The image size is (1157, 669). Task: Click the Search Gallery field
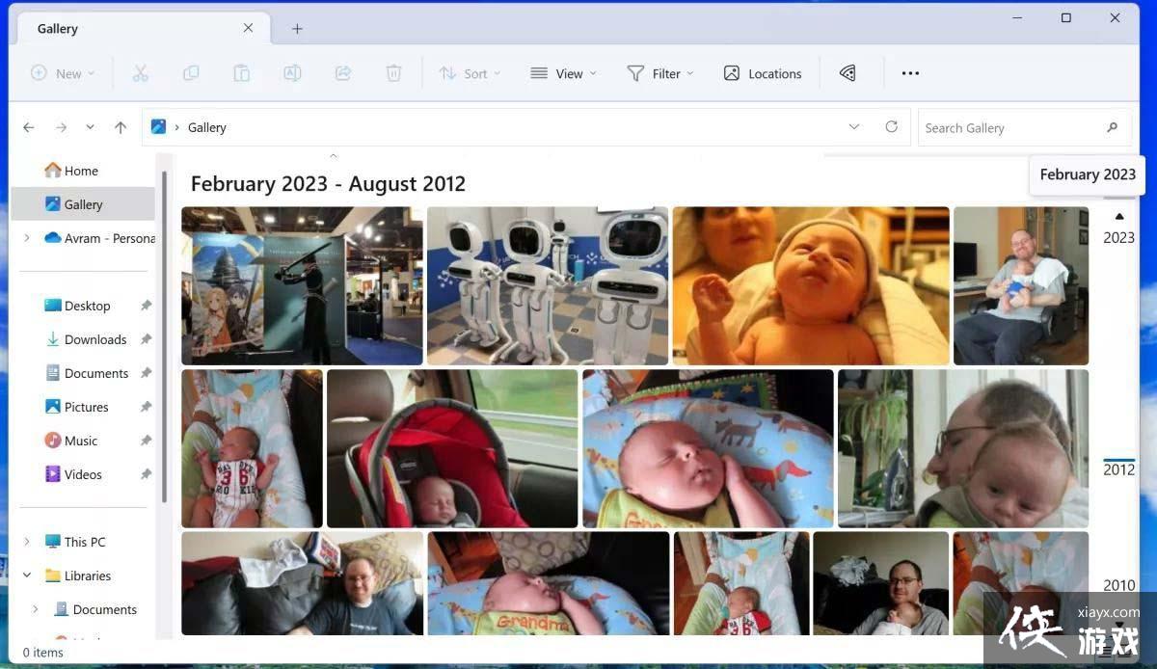(x=1008, y=127)
